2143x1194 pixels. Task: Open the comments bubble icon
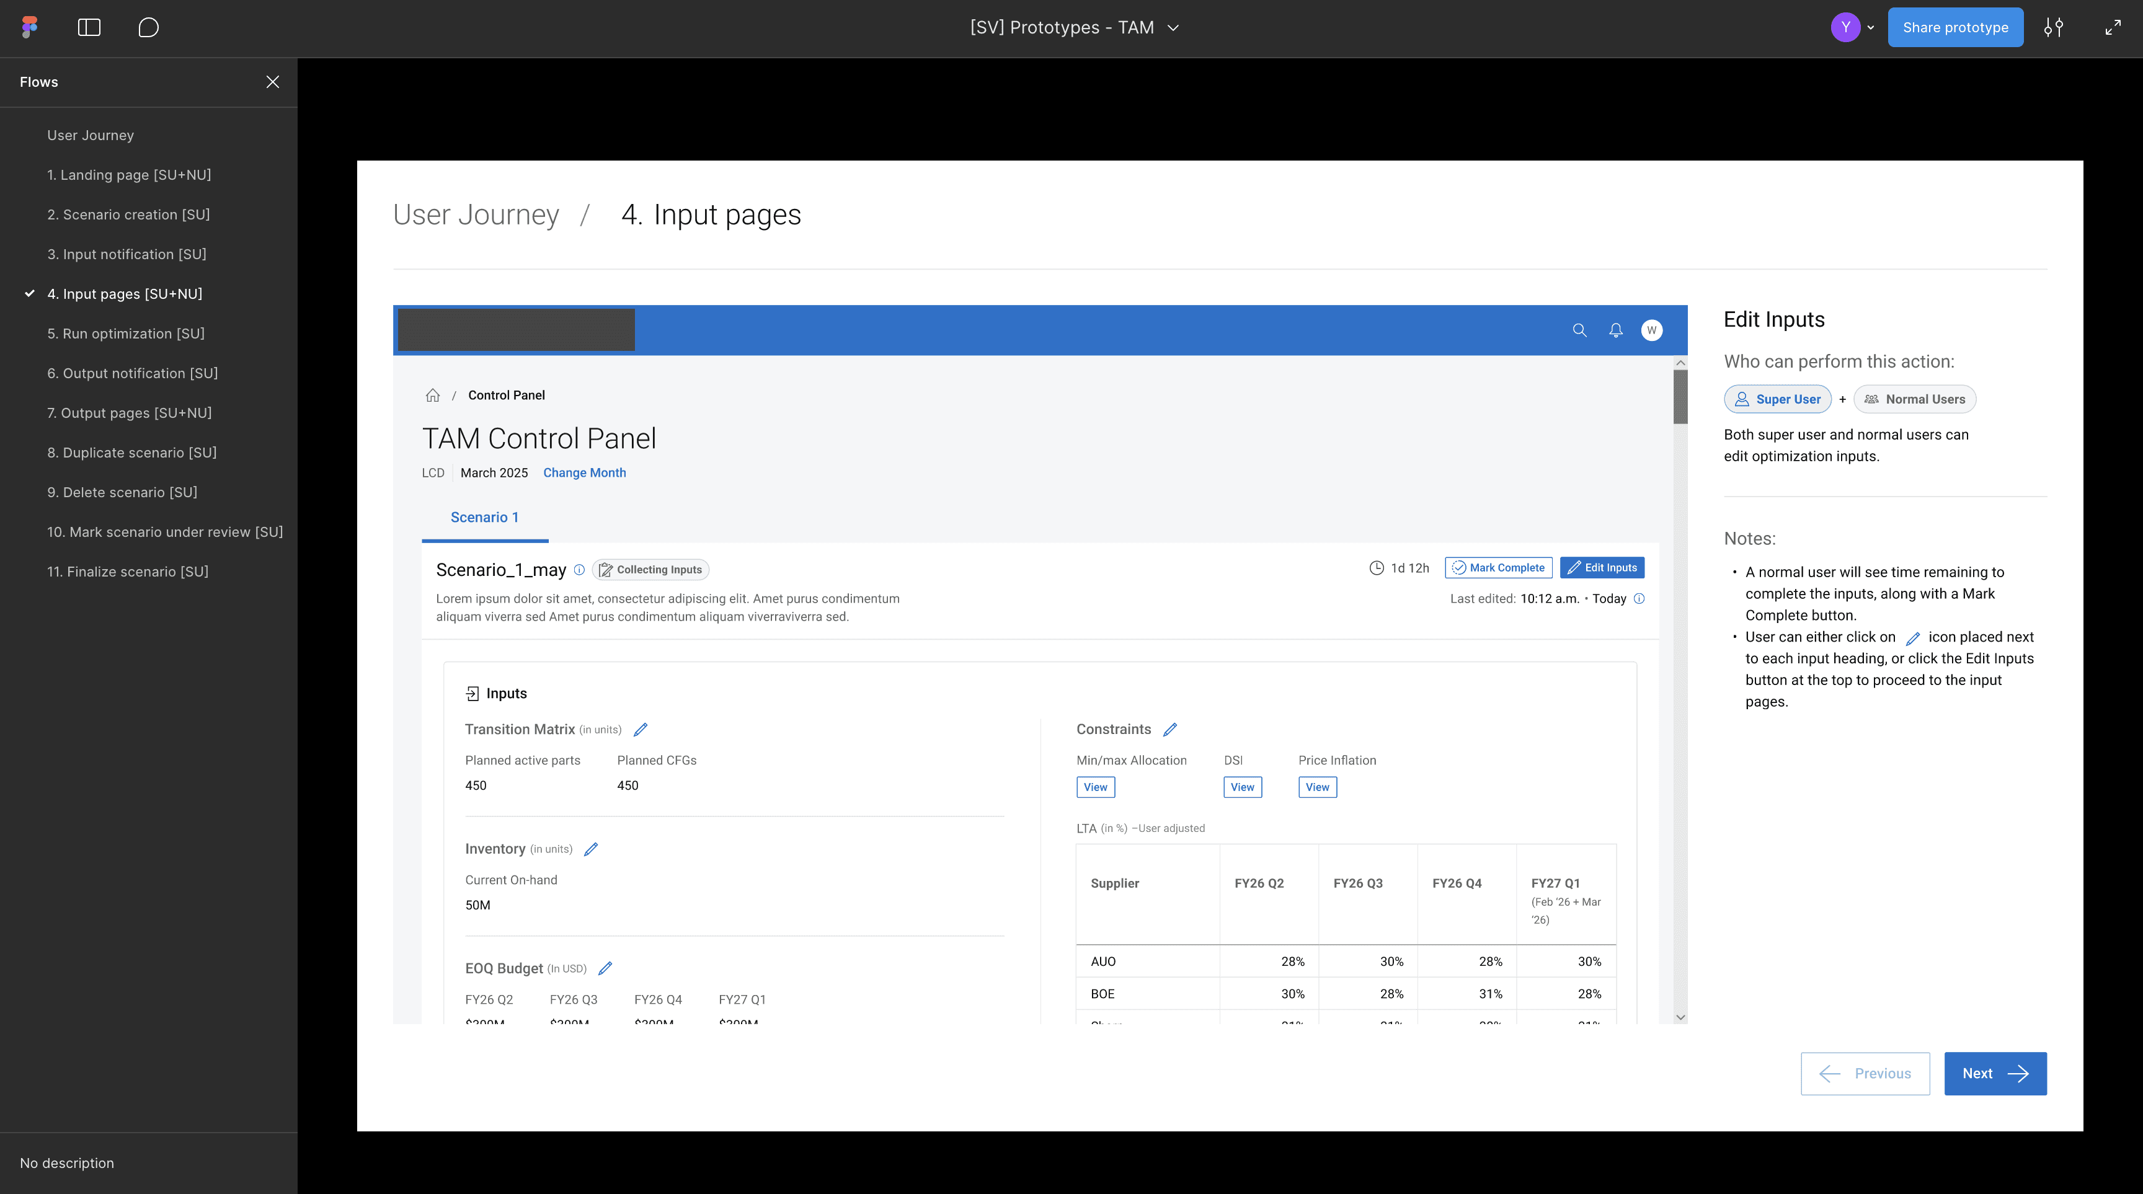point(148,27)
